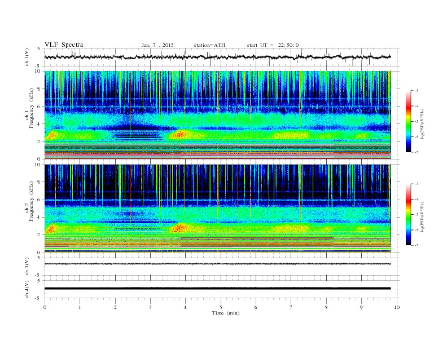The height and width of the screenshot is (345, 447).
Task: Click the "Time (min)" x-axis label
Action: (x=226, y=313)
